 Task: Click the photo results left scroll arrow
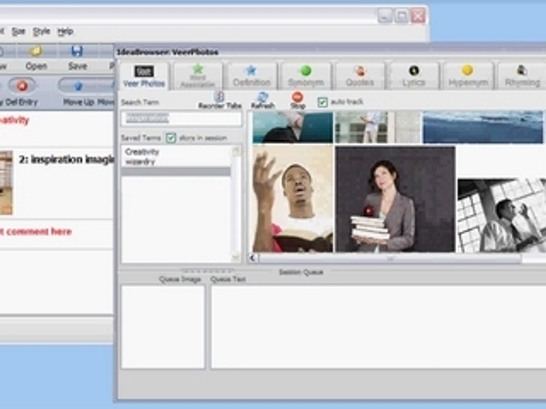click(253, 258)
